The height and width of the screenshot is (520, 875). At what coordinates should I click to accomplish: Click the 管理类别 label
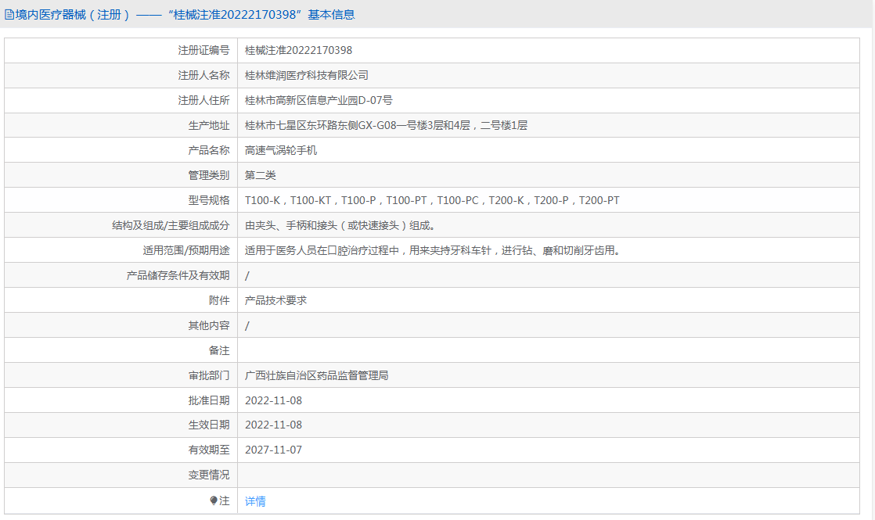point(209,176)
